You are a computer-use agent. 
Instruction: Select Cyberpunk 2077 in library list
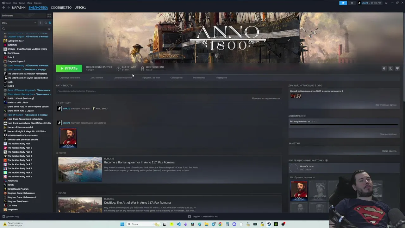pos(15,41)
